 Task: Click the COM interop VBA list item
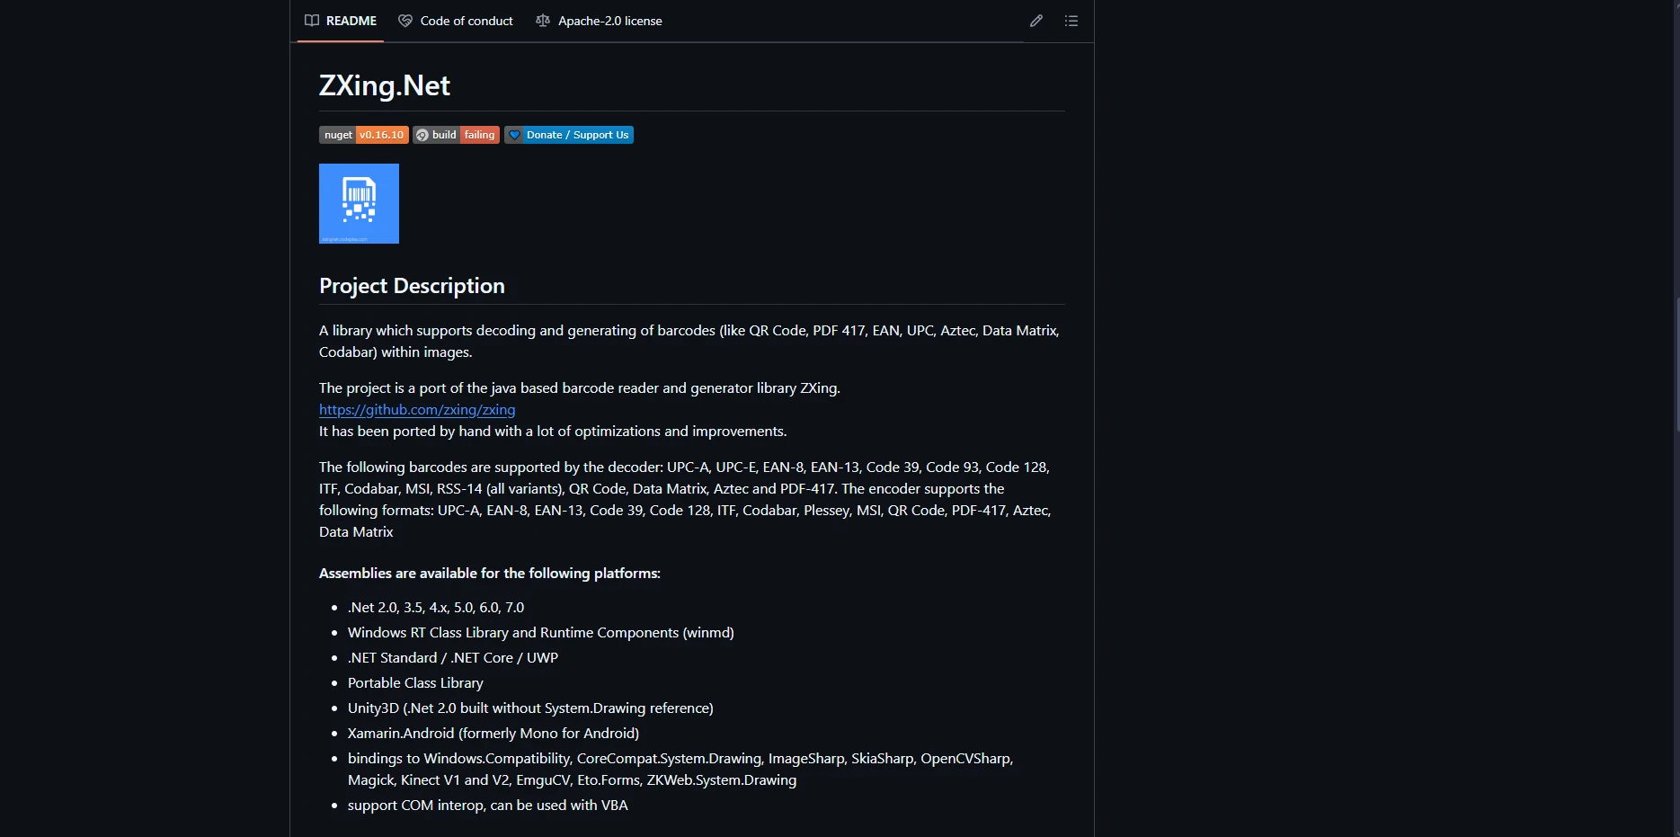click(x=488, y=806)
